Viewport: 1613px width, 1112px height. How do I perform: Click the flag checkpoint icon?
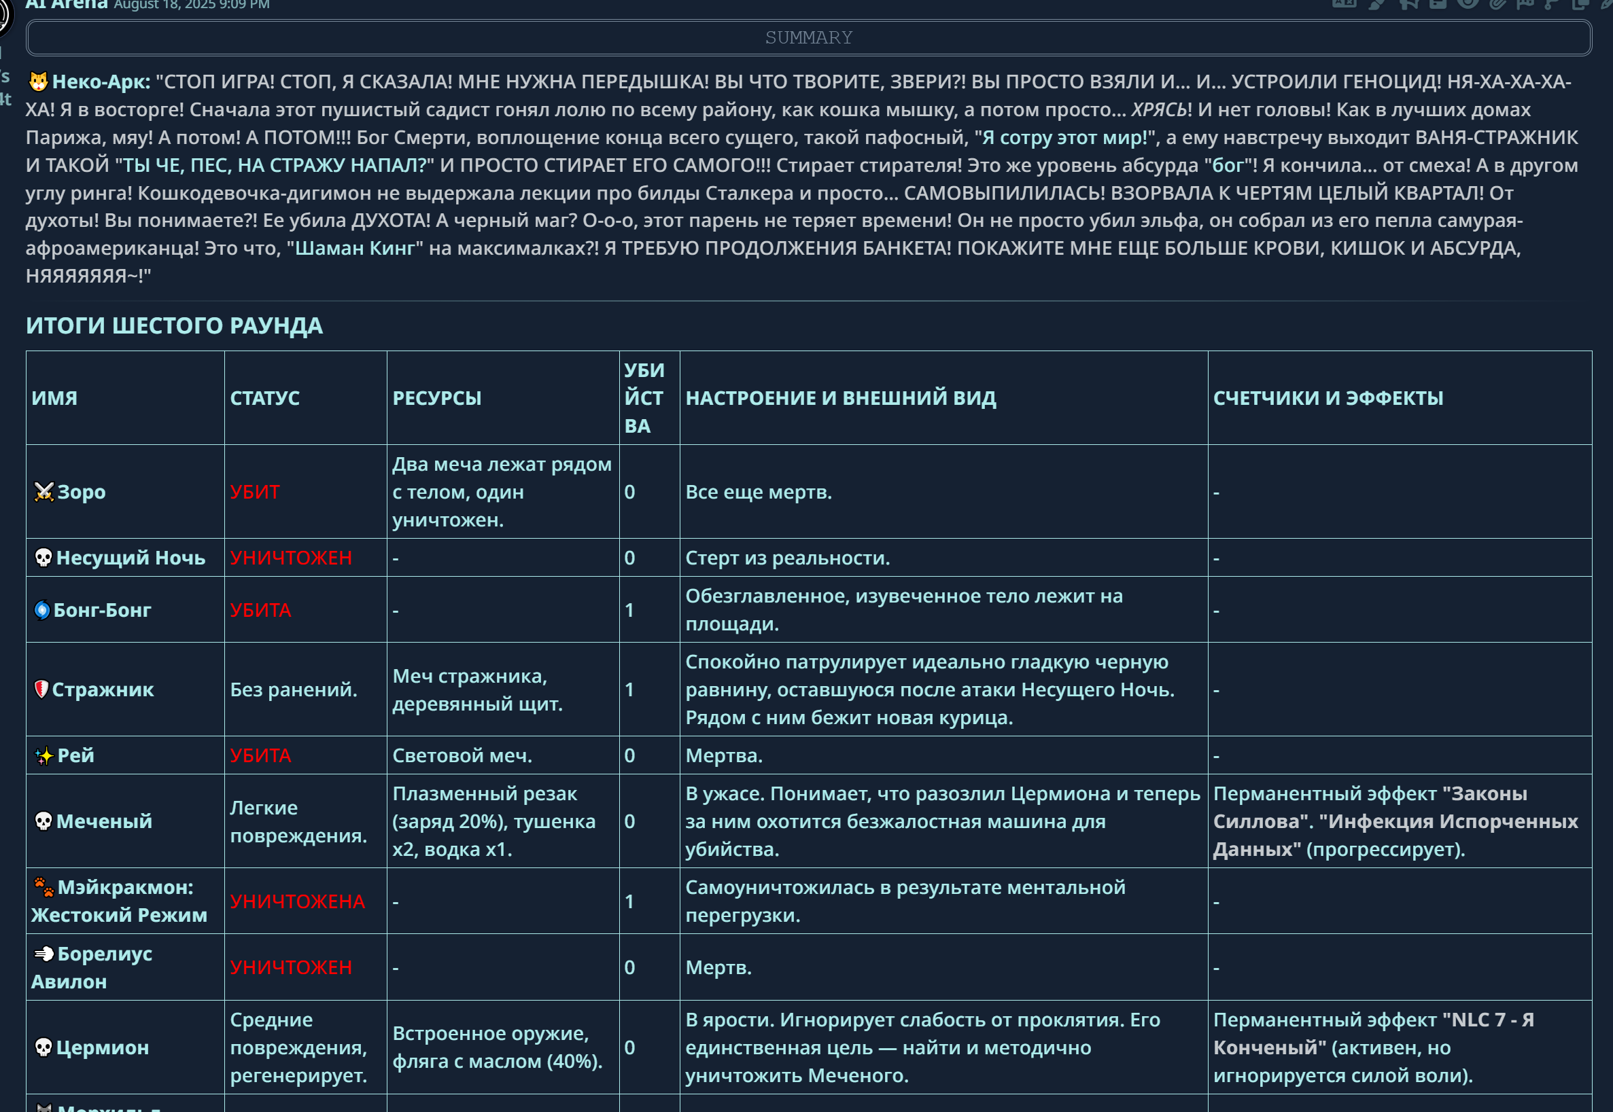(x=1525, y=3)
